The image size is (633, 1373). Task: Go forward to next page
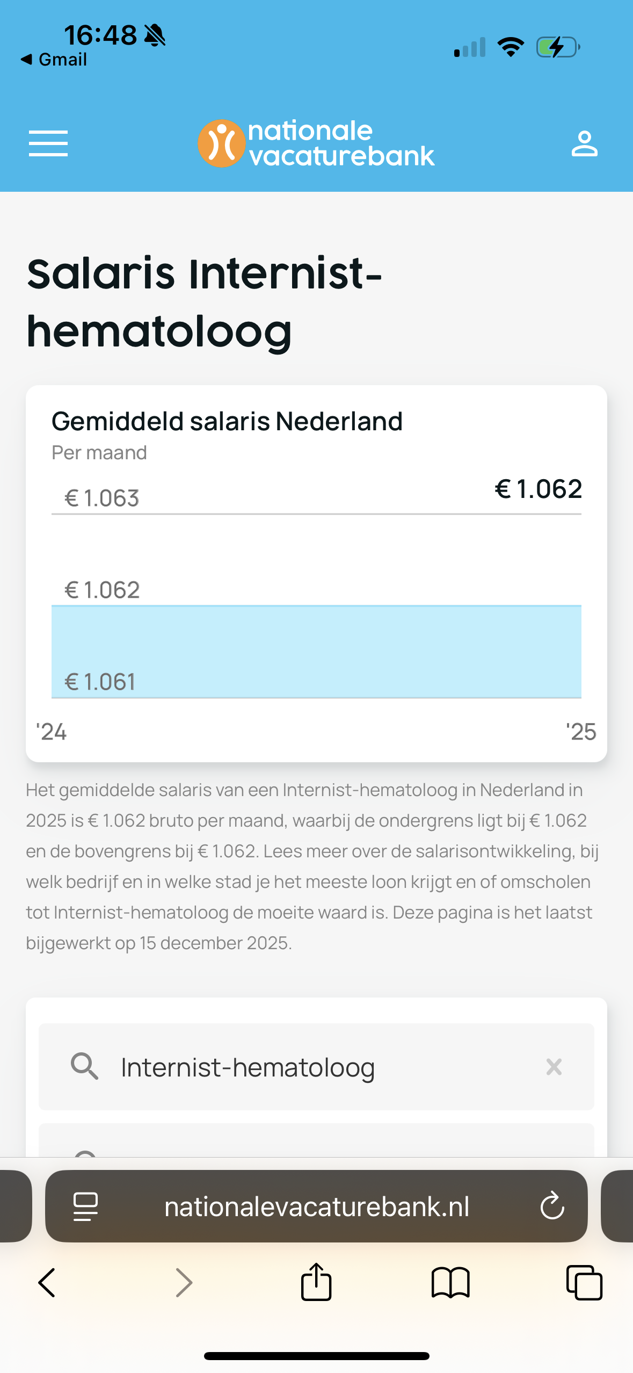pos(184,1283)
